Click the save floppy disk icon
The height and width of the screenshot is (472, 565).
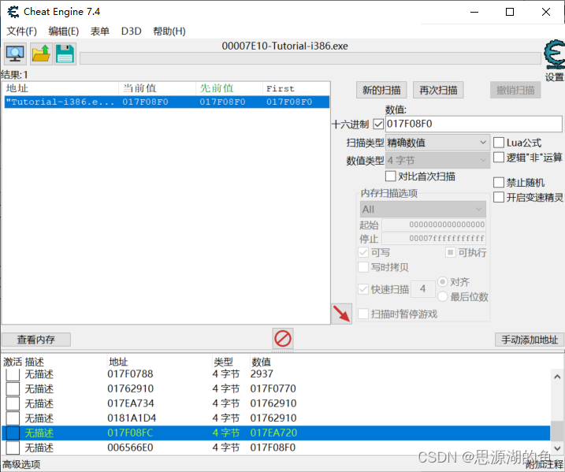click(x=65, y=54)
